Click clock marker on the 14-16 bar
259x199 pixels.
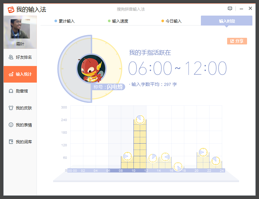pyautogui.click(x=165, y=157)
